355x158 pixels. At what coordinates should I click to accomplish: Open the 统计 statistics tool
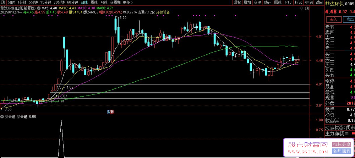coord(268,2)
